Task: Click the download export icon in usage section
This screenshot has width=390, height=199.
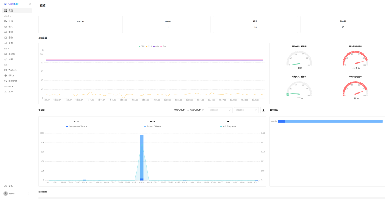Action: (x=263, y=110)
